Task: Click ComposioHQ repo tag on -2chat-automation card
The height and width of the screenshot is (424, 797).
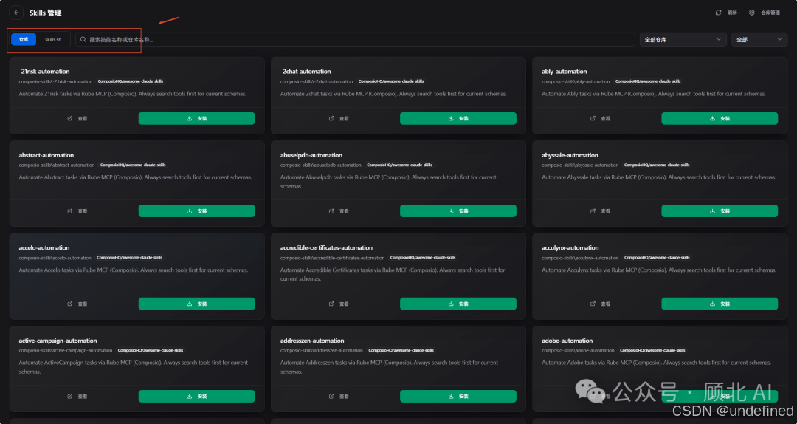Action: coord(391,81)
